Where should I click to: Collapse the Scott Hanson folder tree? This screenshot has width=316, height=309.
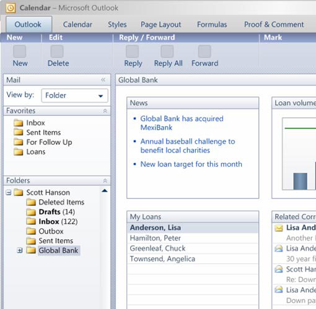[x=9, y=193]
